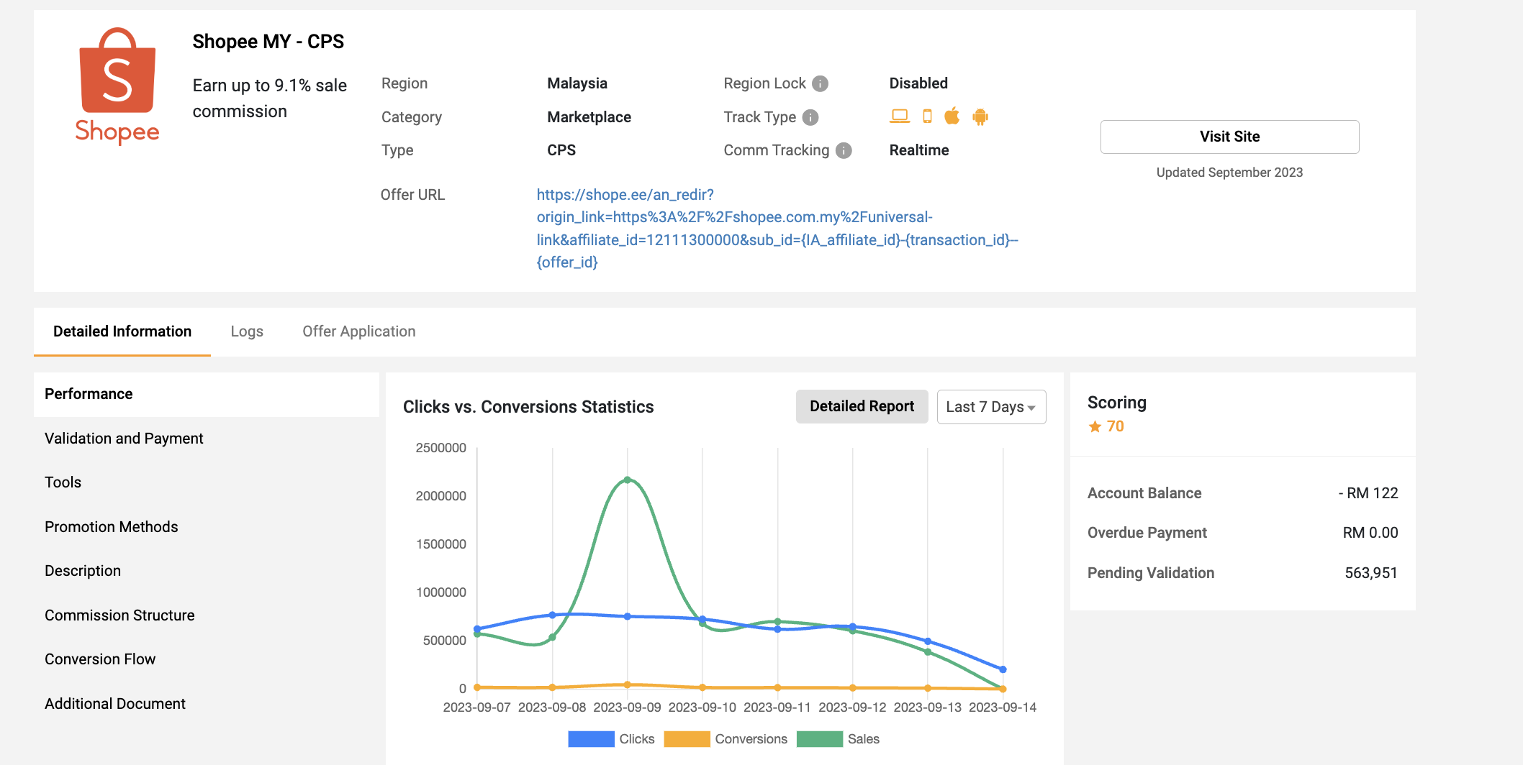Click the Malaysia region value

point(577,83)
